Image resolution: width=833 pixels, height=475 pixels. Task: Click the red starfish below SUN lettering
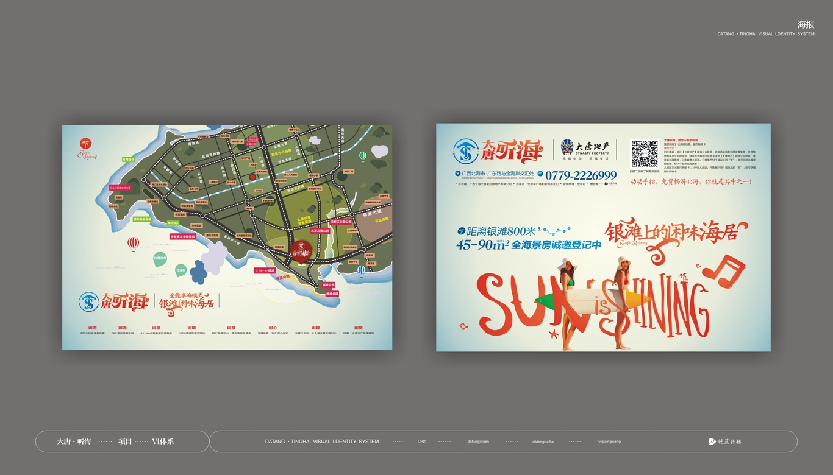click(554, 334)
